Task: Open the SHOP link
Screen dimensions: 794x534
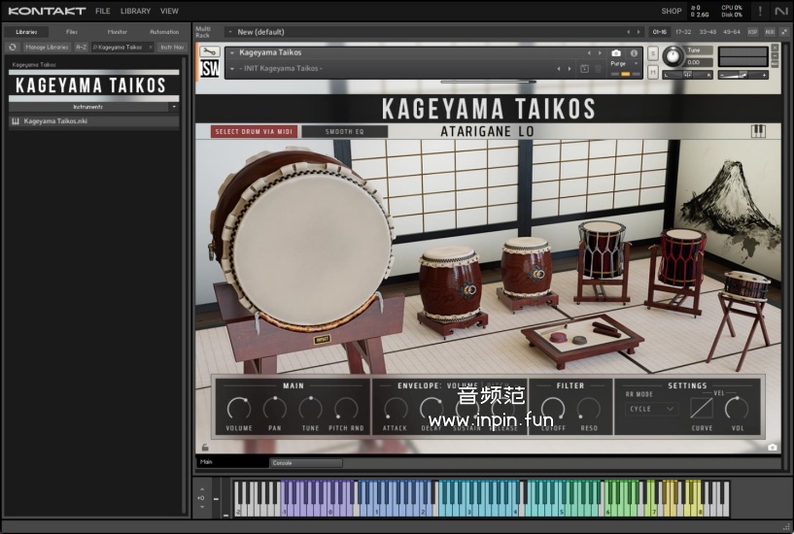Action: [671, 11]
